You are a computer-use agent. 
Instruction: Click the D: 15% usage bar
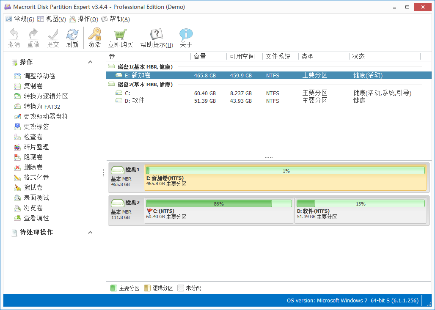361,203
